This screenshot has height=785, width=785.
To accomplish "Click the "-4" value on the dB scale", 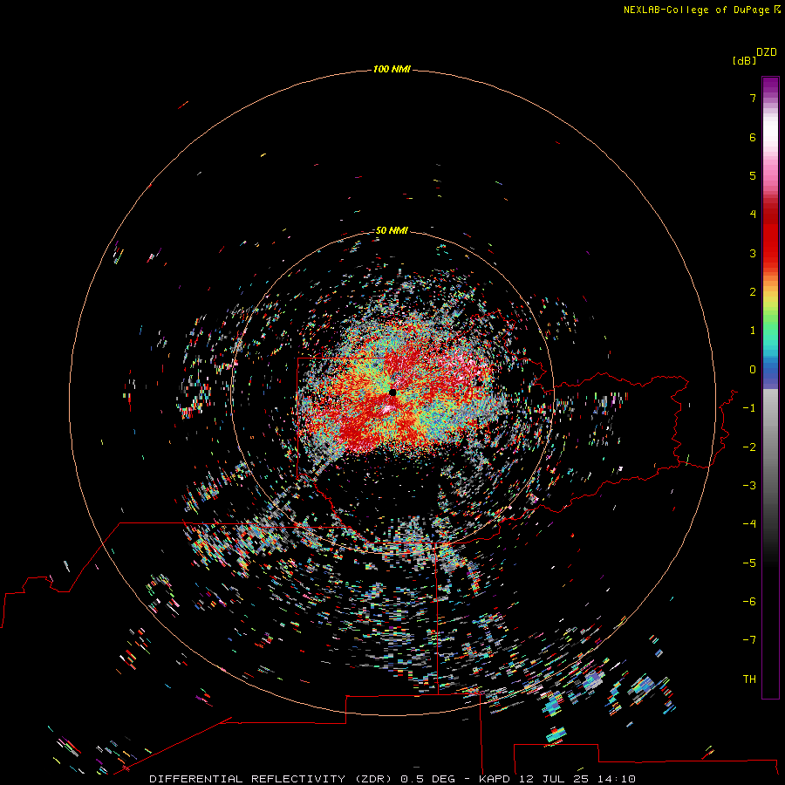I will [x=749, y=524].
